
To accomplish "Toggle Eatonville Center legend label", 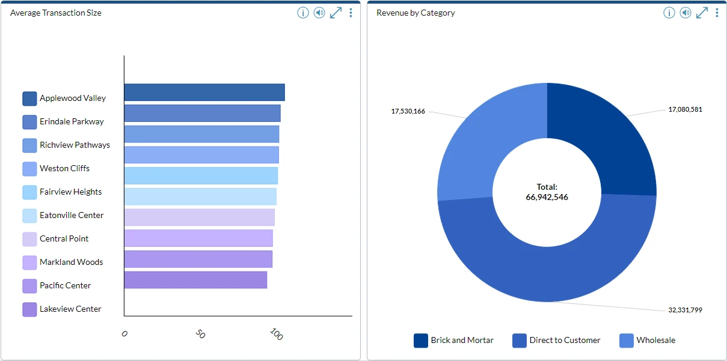I will click(x=72, y=215).
